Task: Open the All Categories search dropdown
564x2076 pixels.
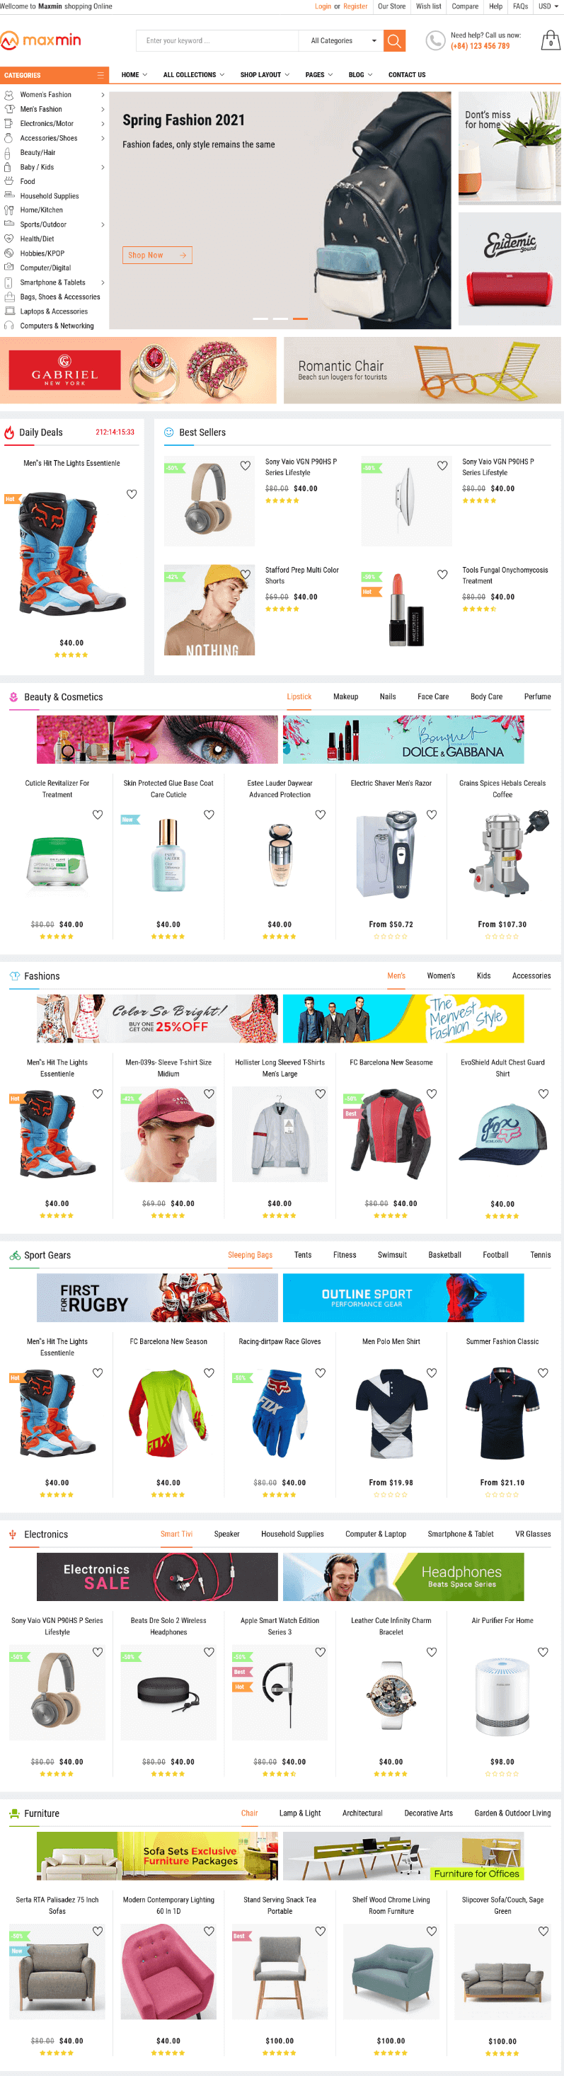Action: [x=341, y=41]
